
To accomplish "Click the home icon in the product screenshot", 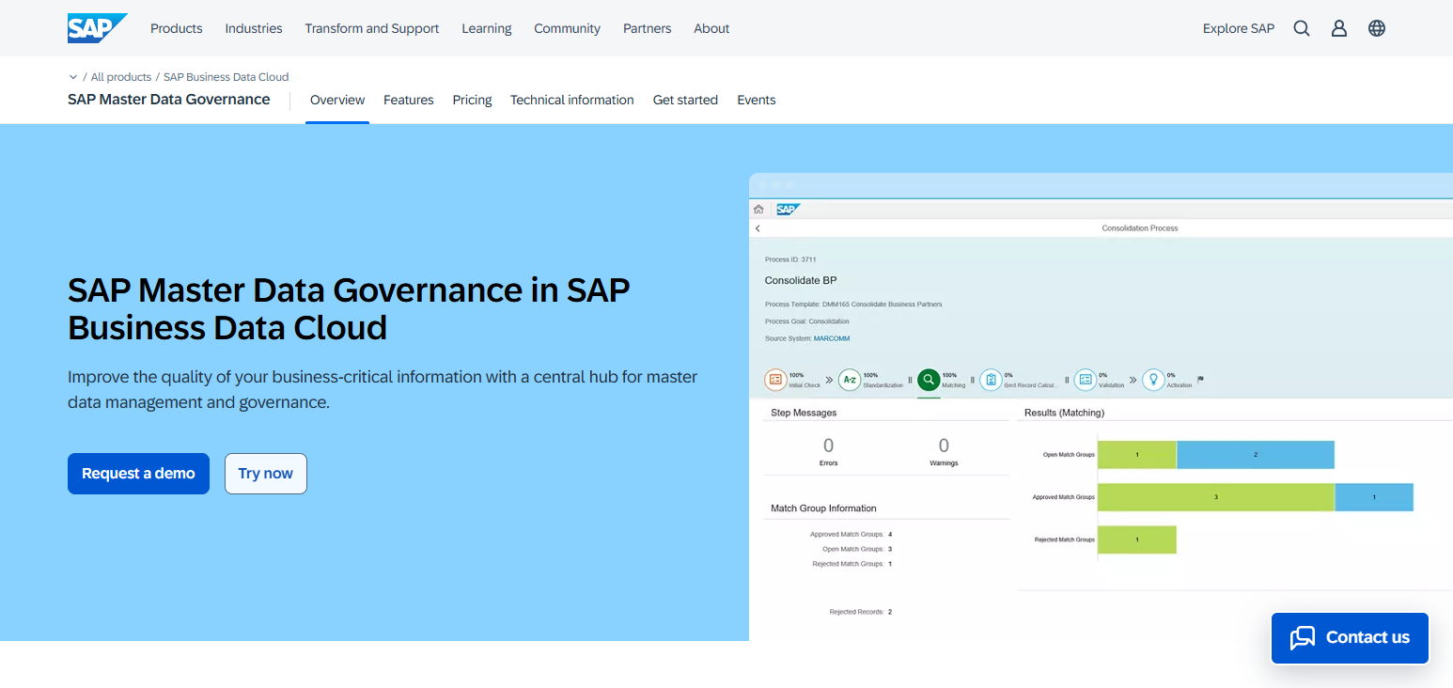I will (x=758, y=210).
